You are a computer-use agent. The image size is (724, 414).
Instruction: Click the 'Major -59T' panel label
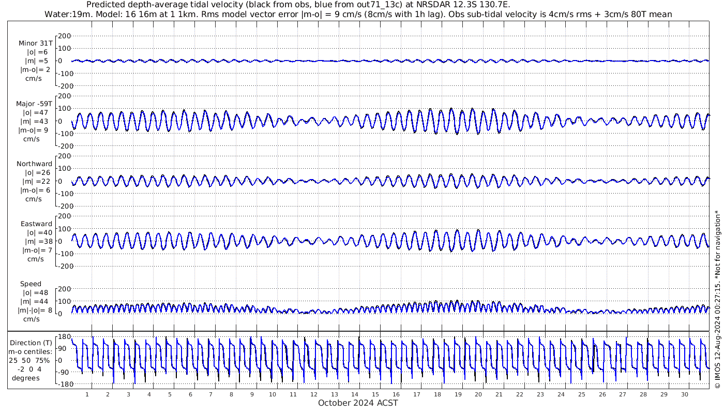pyautogui.click(x=34, y=104)
